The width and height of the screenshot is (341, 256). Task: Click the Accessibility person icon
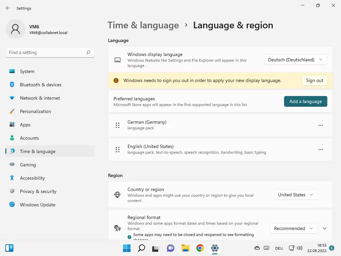point(12,178)
